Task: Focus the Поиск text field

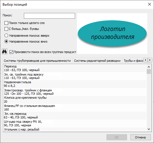Action: pos(49,16)
